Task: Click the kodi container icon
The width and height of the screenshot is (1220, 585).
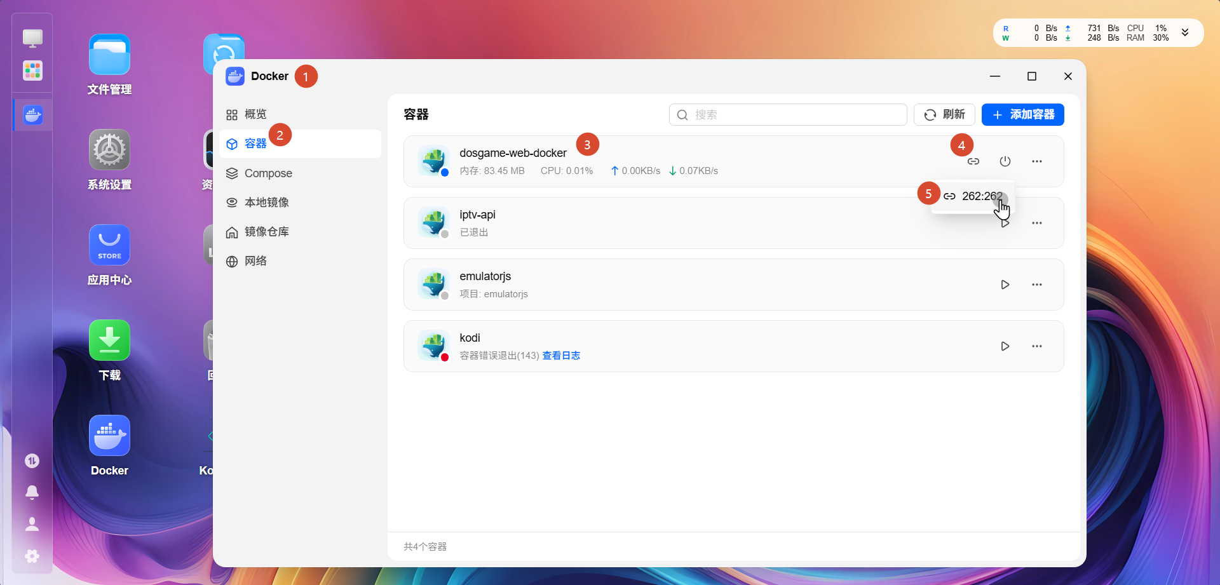Action: (433, 346)
